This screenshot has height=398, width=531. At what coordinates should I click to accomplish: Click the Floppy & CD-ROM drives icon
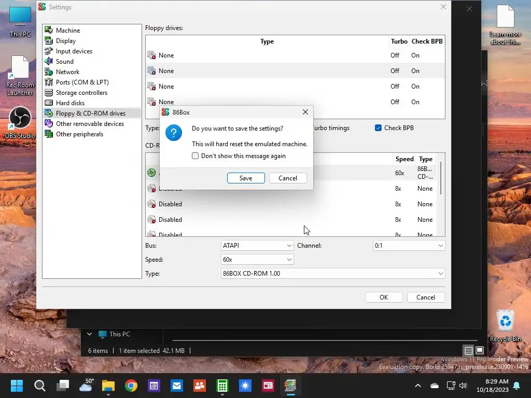pos(49,113)
